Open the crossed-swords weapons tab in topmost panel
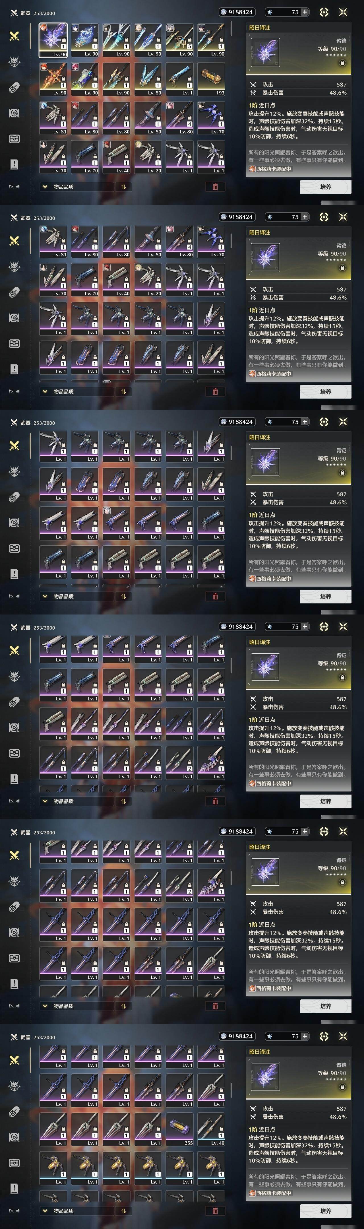Screen dimensions: 364x1229 14,36
